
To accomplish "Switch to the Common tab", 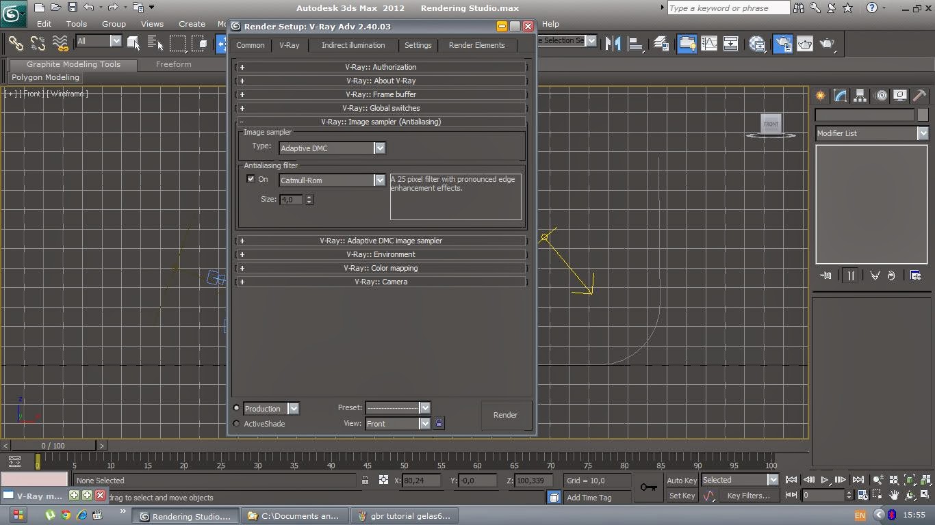I will pos(251,45).
